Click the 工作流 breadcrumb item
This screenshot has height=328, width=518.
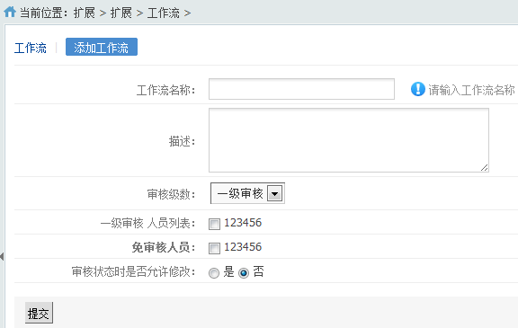pyautogui.click(x=163, y=13)
